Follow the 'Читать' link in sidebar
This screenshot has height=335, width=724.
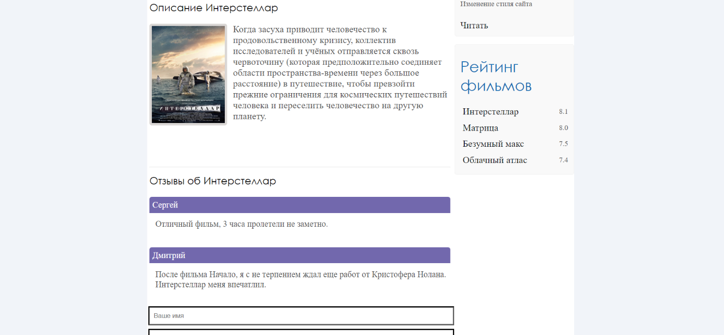tap(474, 25)
